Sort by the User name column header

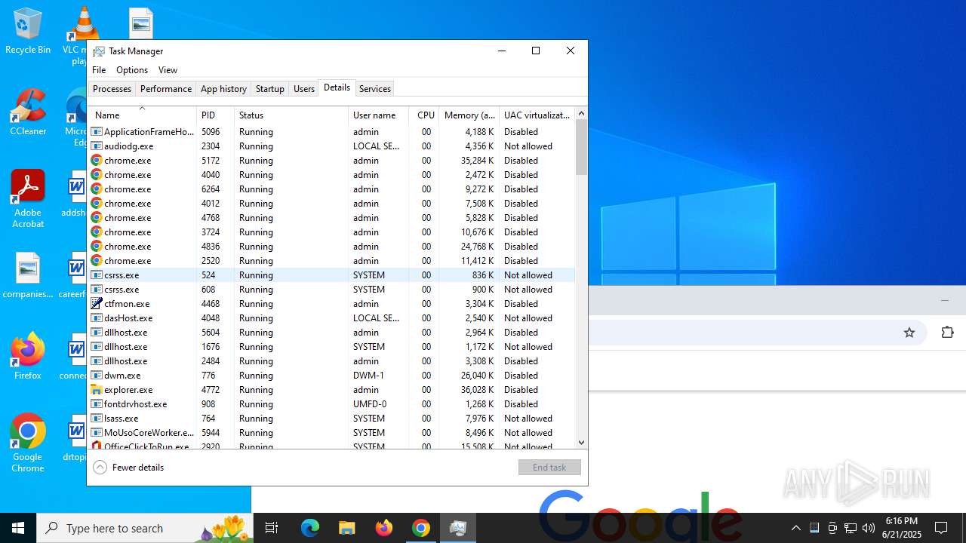click(x=378, y=115)
